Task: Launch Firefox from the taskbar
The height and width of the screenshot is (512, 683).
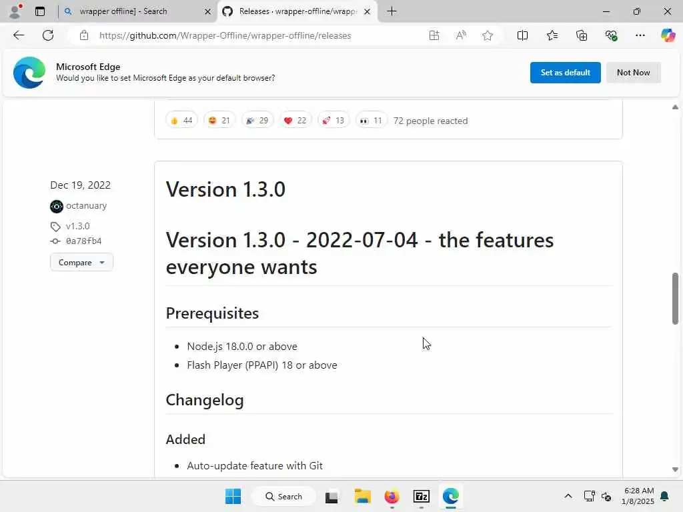Action: pos(392,496)
